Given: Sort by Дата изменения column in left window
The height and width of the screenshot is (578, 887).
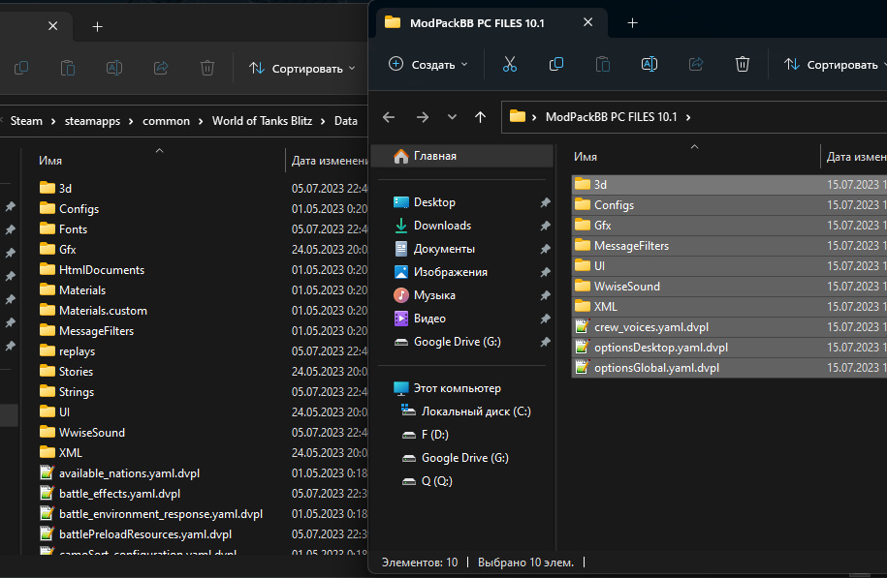Looking at the screenshot, I should 328,161.
